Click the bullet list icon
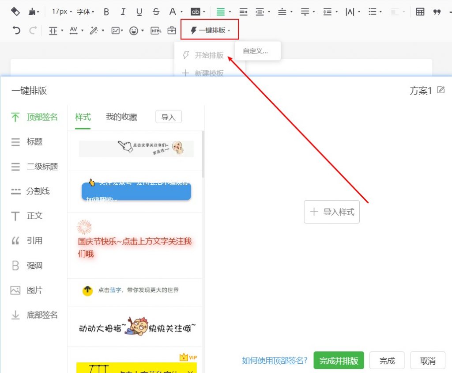This screenshot has width=452, height=373. [x=372, y=12]
